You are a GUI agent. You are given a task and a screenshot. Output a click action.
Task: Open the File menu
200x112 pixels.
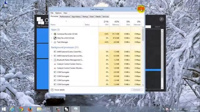tap(52, 13)
